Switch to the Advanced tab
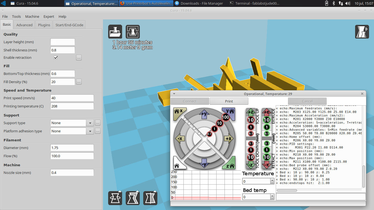Screen dimensions: 374x210 pyautogui.click(x=24, y=25)
